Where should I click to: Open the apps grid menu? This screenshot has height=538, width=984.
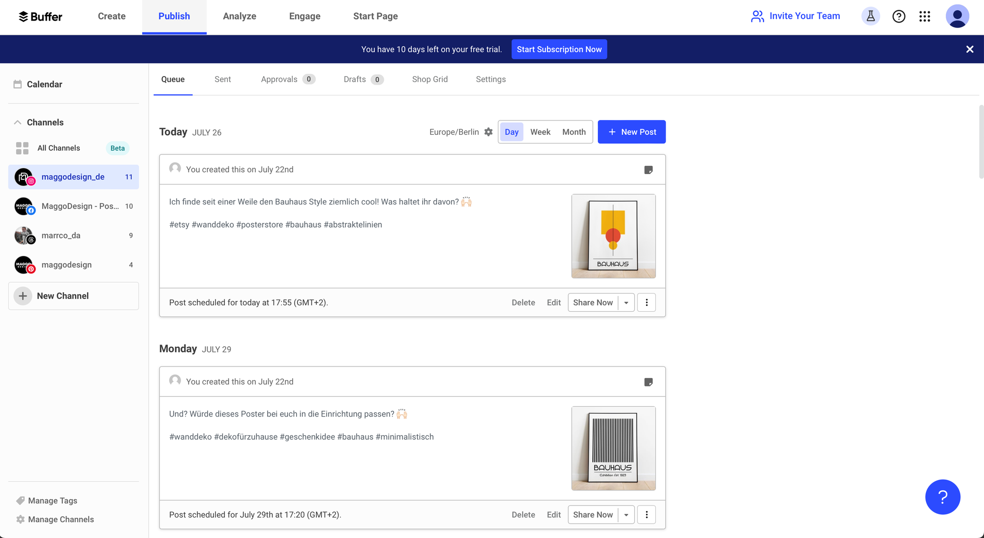coord(924,16)
